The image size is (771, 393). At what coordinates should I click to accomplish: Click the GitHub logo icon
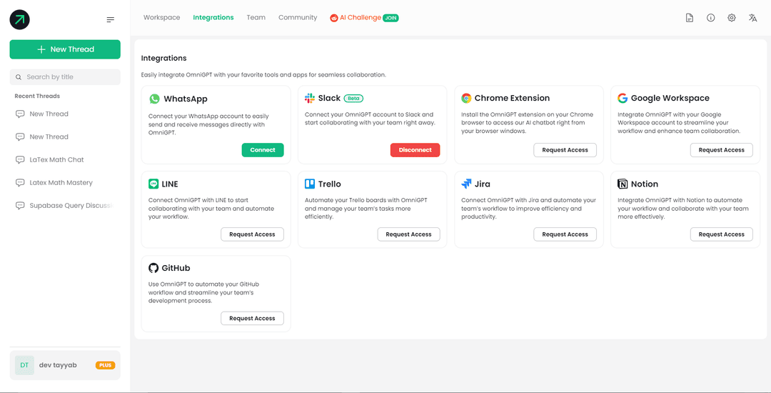coord(153,268)
